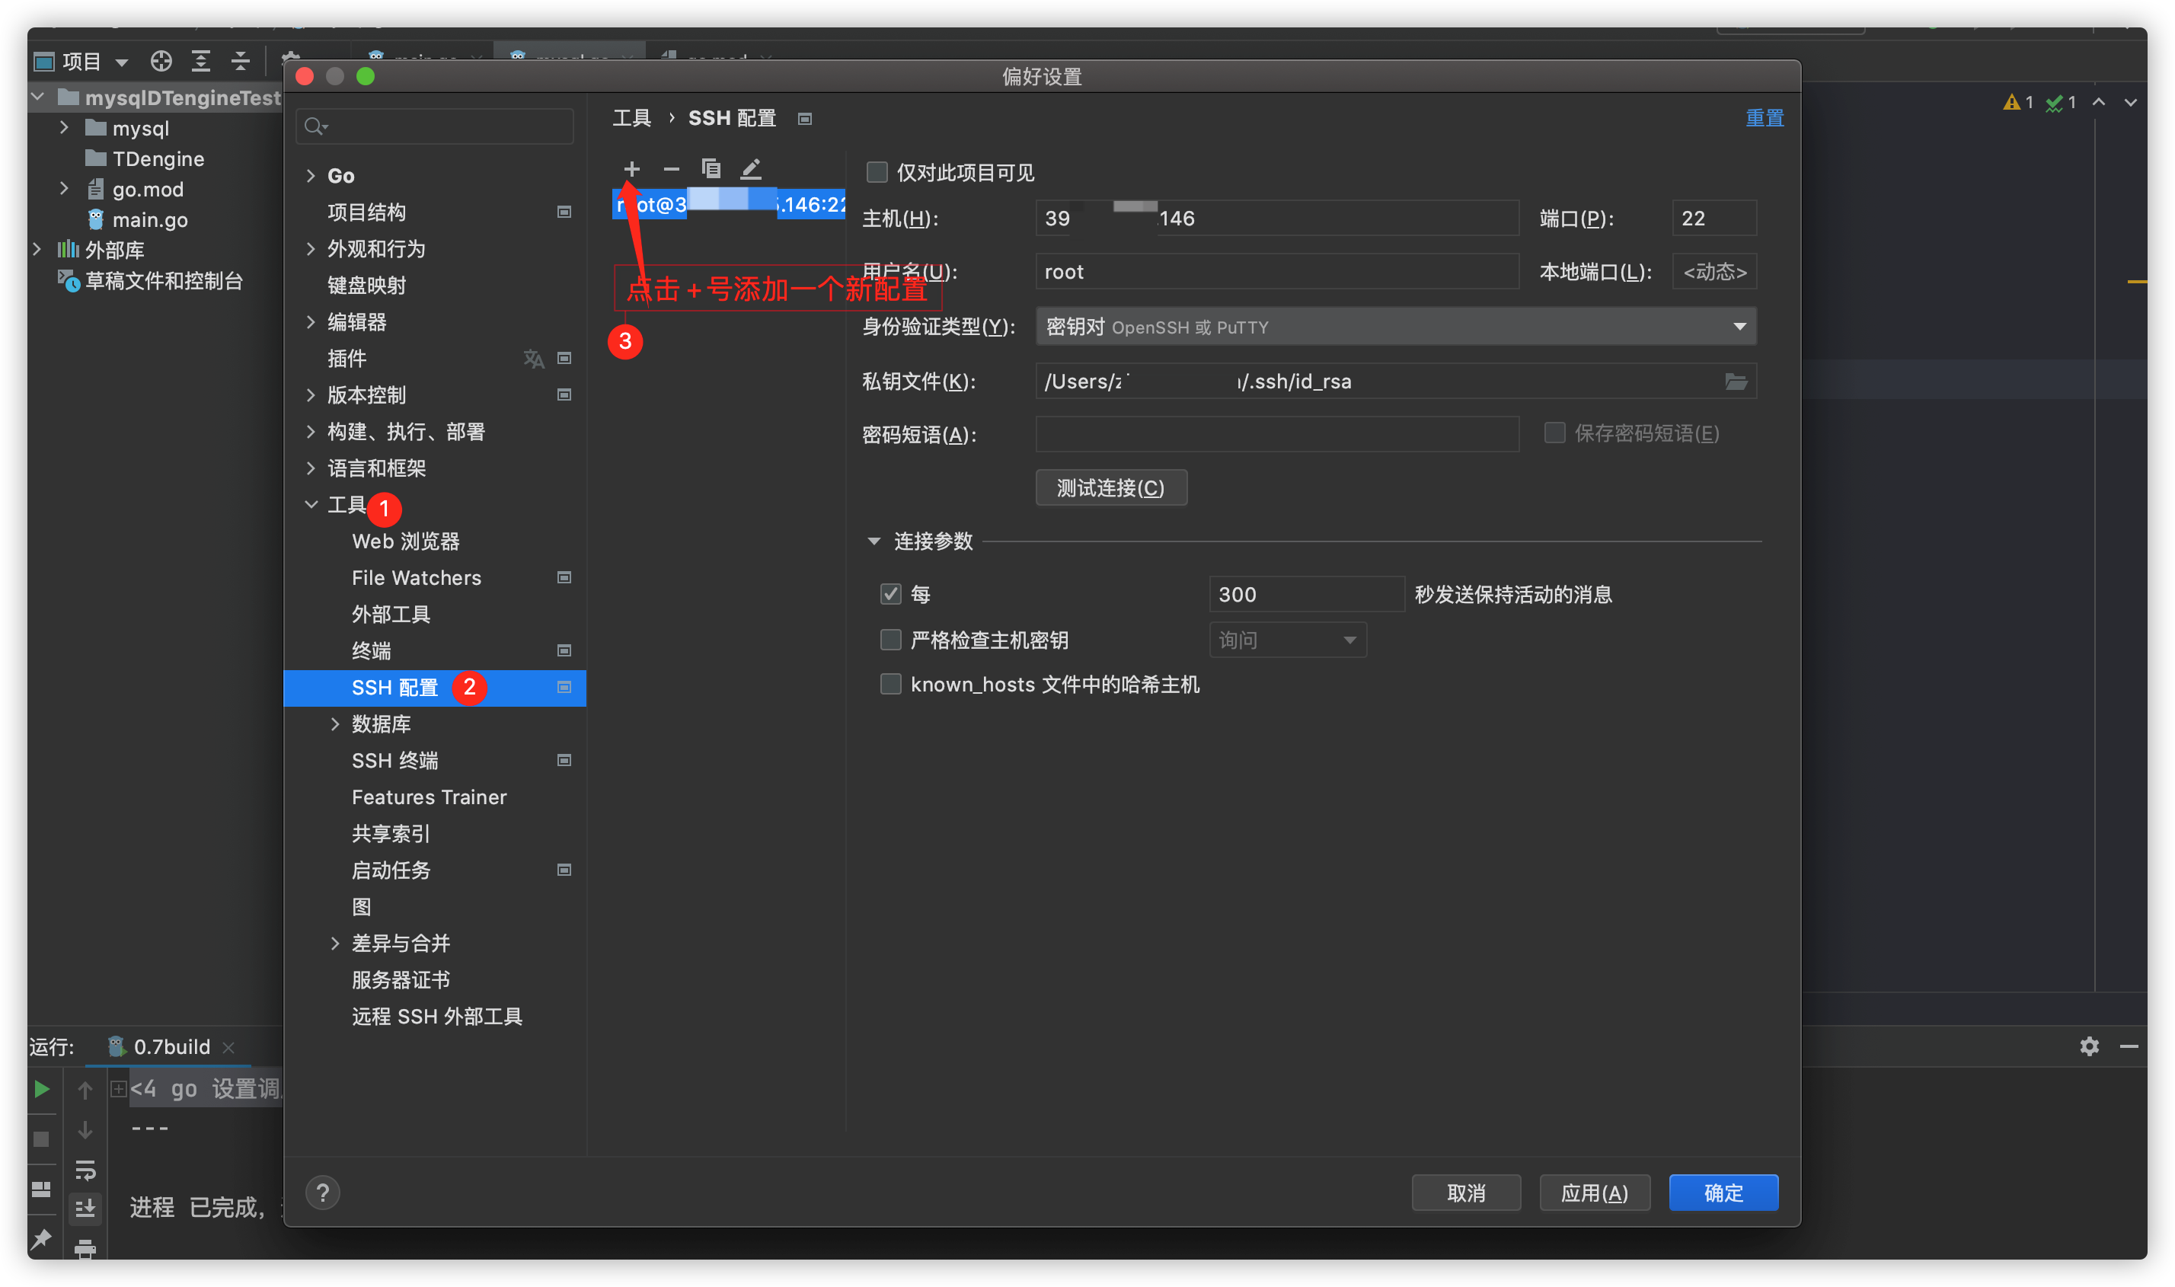Image resolution: width=2175 pixels, height=1287 pixels.
Task: Select 终端 in settings tree
Action: (372, 650)
